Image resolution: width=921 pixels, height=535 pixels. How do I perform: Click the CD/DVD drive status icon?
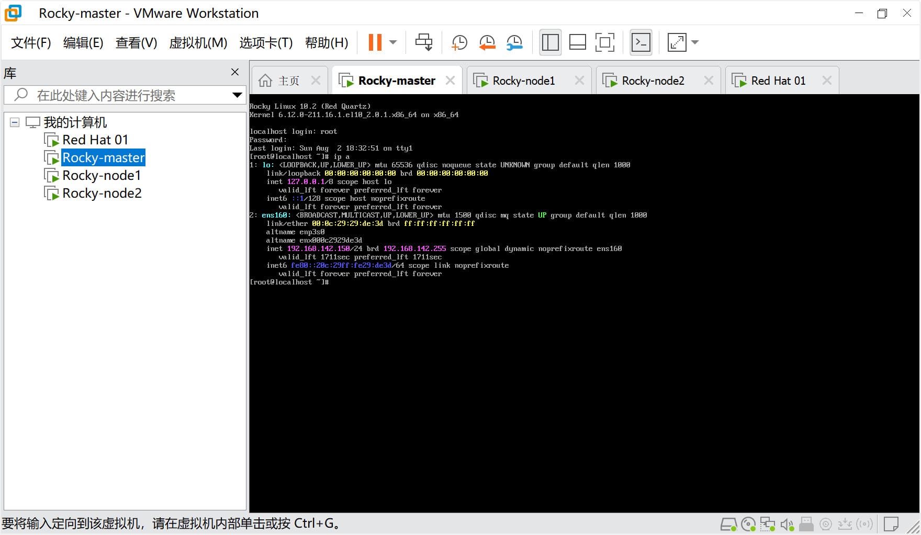748,524
